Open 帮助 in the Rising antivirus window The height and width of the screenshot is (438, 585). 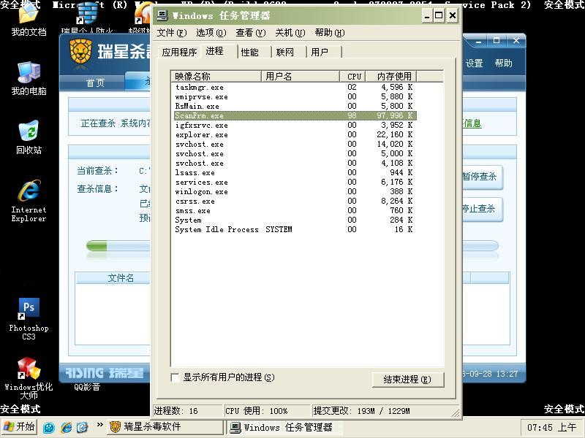(x=503, y=64)
